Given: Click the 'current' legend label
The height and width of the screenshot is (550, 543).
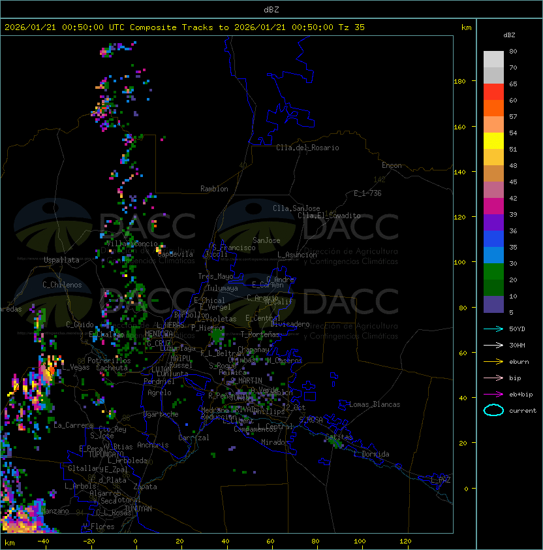Looking at the screenshot, I should (x=523, y=411).
